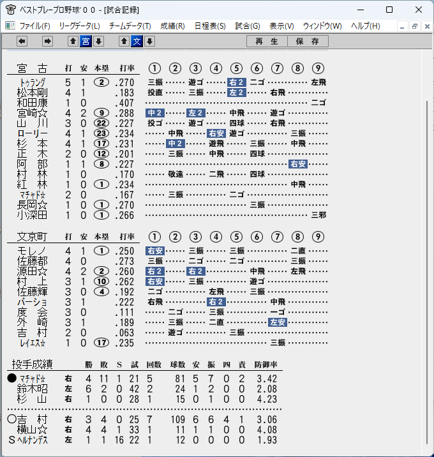Open the 表示(V) menu
This screenshot has width=434, height=457.
281,26
